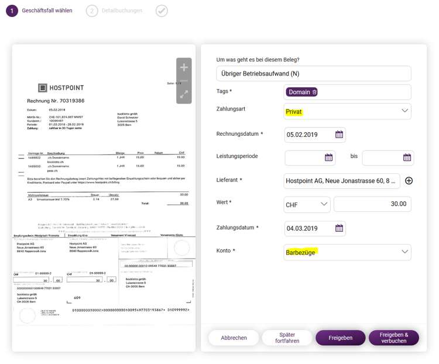The width and height of the screenshot is (439, 364).
Task: Click the Wert amount field
Action: (x=372, y=204)
